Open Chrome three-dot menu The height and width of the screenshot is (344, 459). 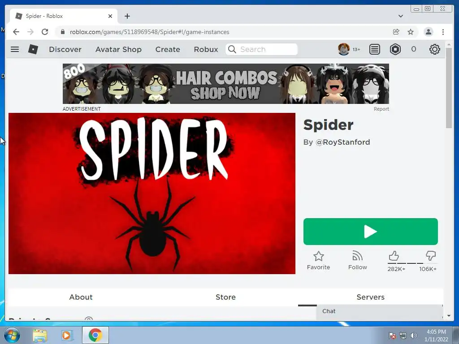pyautogui.click(x=443, y=32)
